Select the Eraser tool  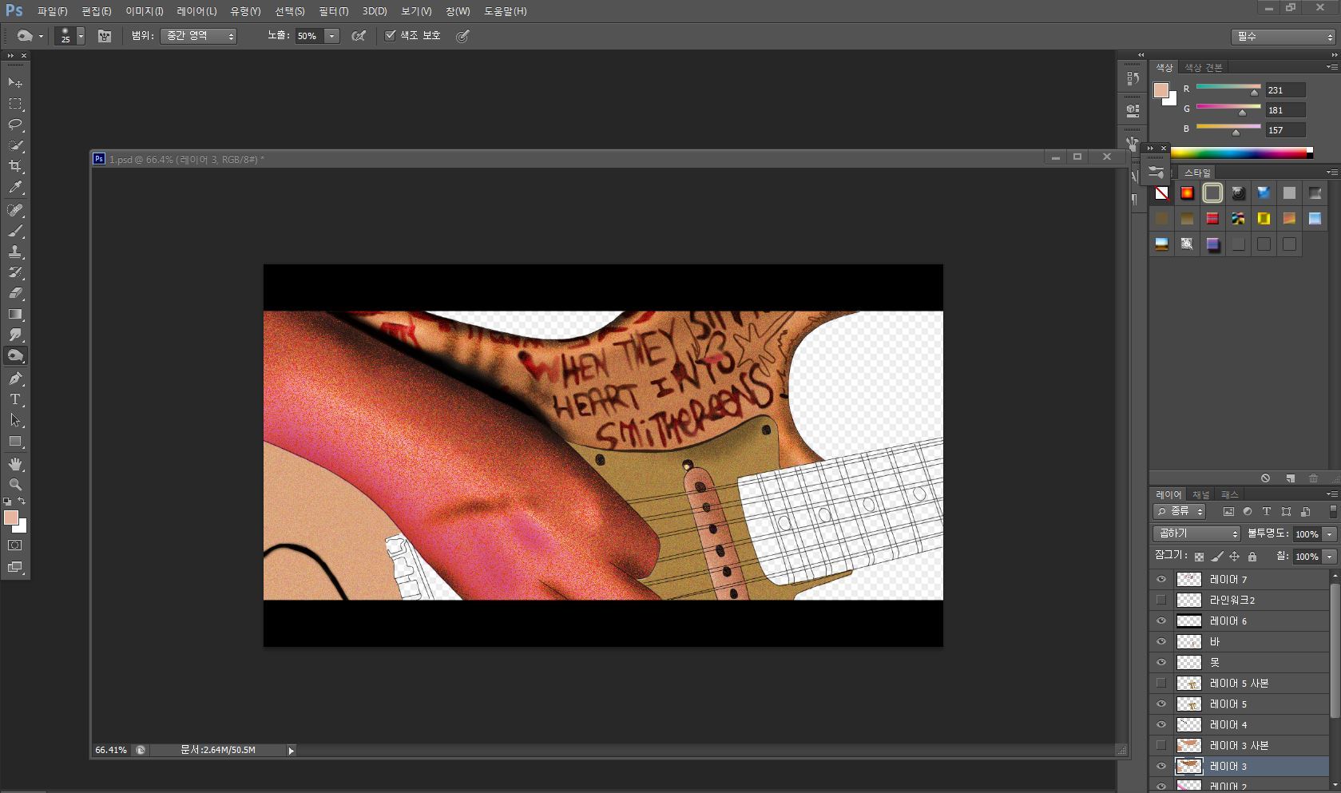15,293
